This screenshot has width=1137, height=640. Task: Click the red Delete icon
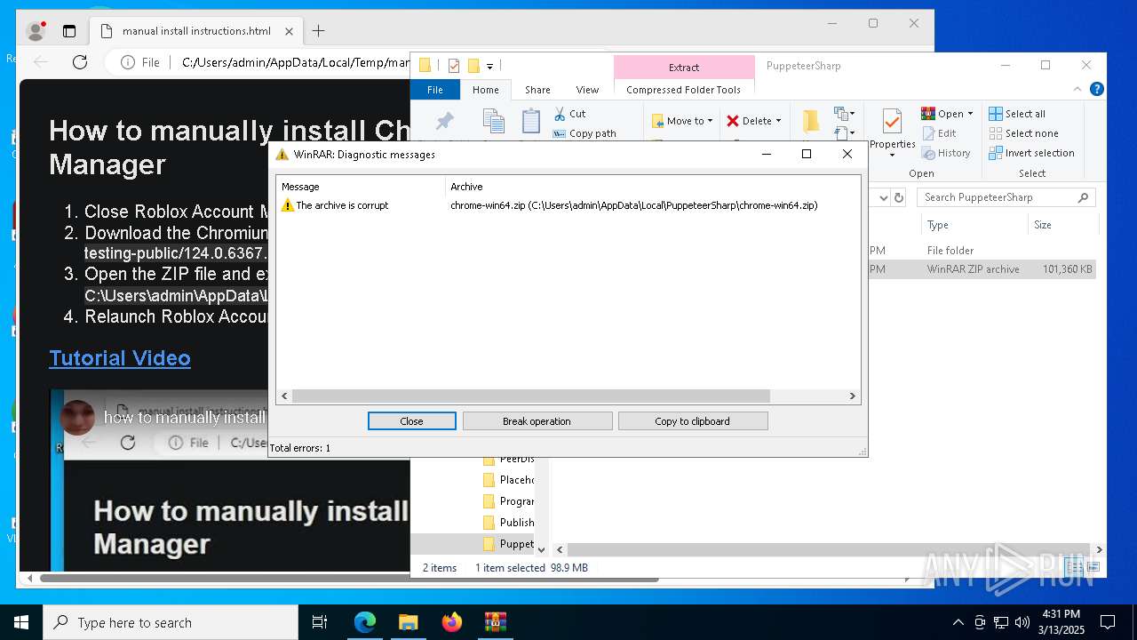(x=733, y=121)
